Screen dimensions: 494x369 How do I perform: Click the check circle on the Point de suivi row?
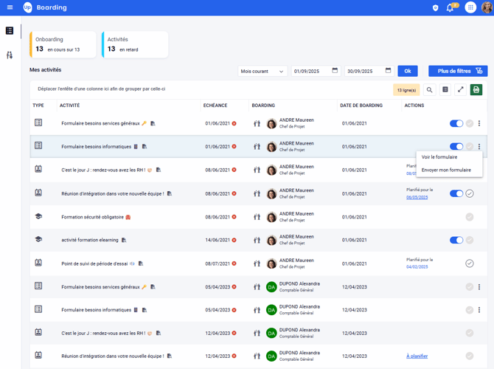click(x=470, y=263)
